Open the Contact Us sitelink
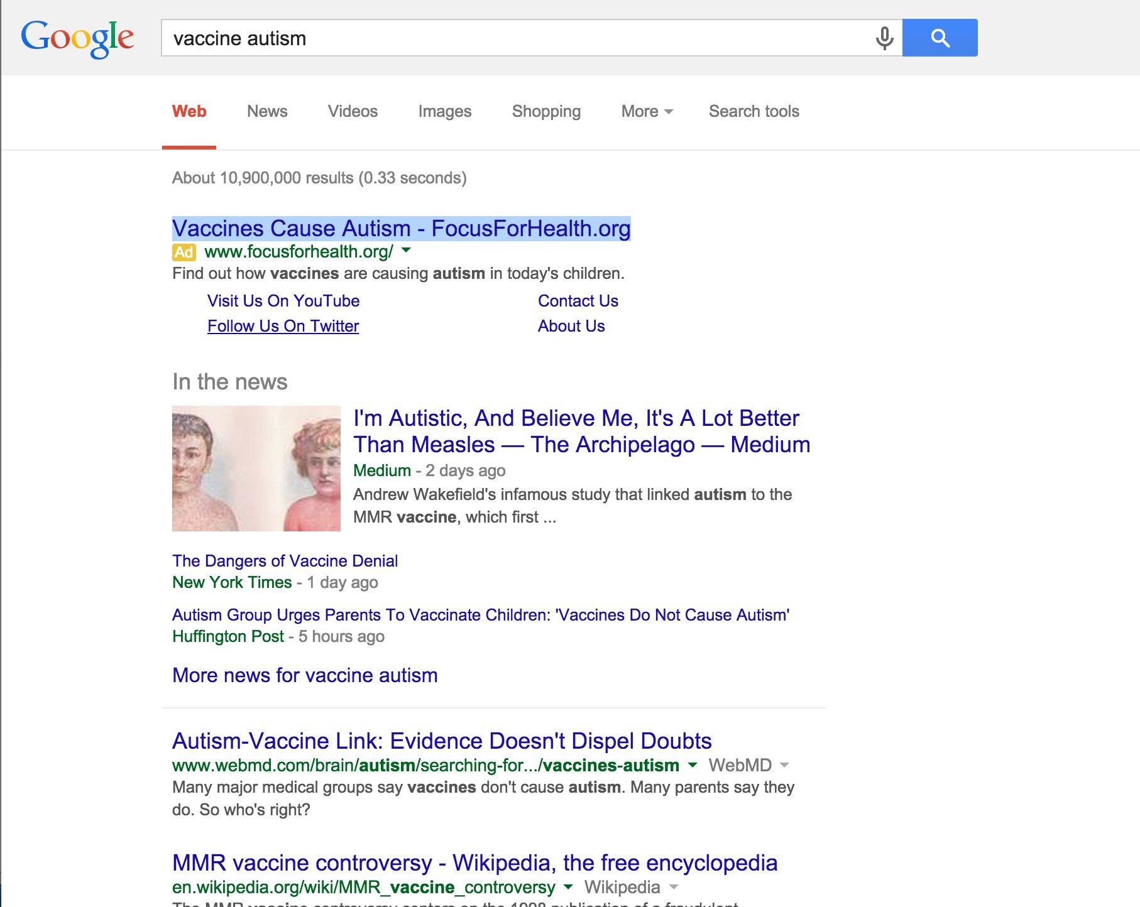Image resolution: width=1140 pixels, height=907 pixels. pyautogui.click(x=578, y=301)
